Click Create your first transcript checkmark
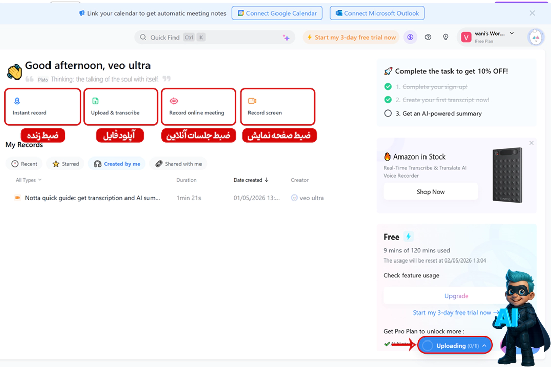 point(388,100)
